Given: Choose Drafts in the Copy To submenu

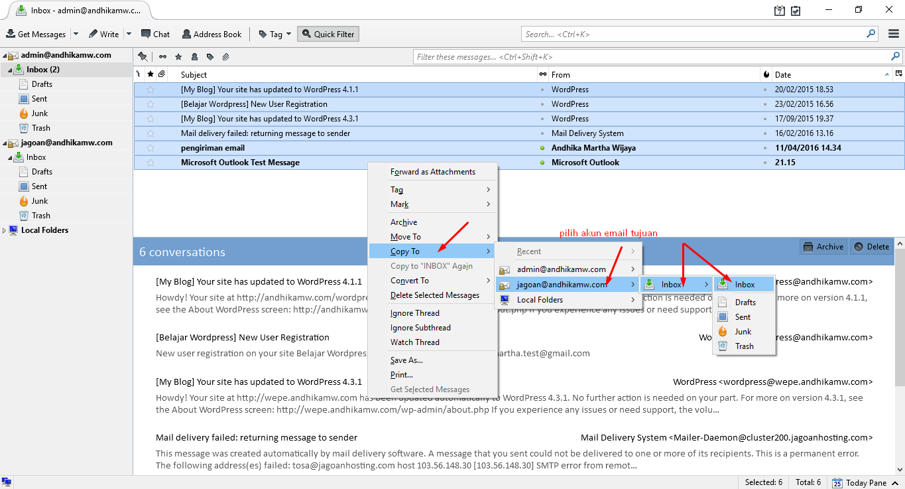Looking at the screenshot, I should point(744,303).
